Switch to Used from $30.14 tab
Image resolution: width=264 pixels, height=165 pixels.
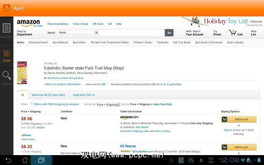(x=83, y=95)
